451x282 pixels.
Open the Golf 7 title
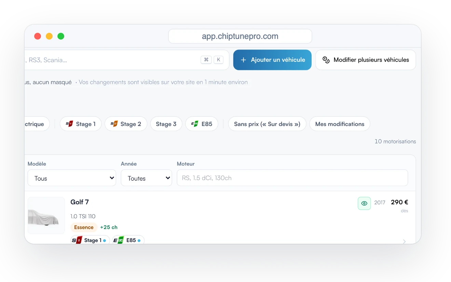coord(80,202)
